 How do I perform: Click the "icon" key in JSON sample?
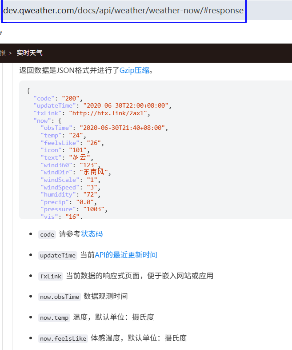click(51, 150)
